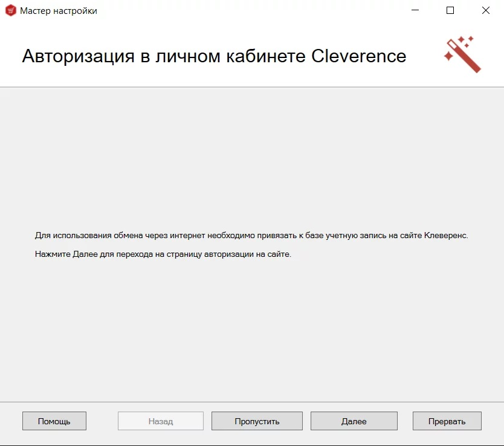
Task: Abort the wizard with Прервать
Action: click(447, 421)
